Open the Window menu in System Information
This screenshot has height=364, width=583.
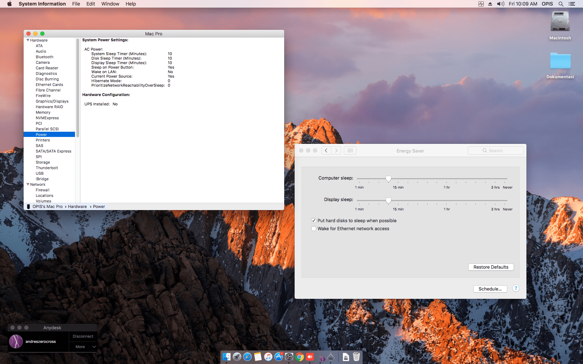pyautogui.click(x=110, y=4)
